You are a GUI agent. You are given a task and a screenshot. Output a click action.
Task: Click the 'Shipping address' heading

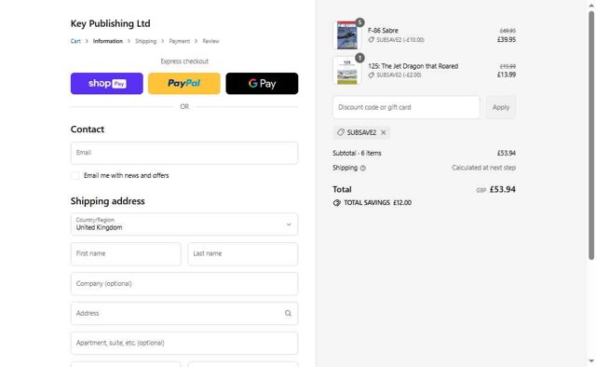[108, 201]
